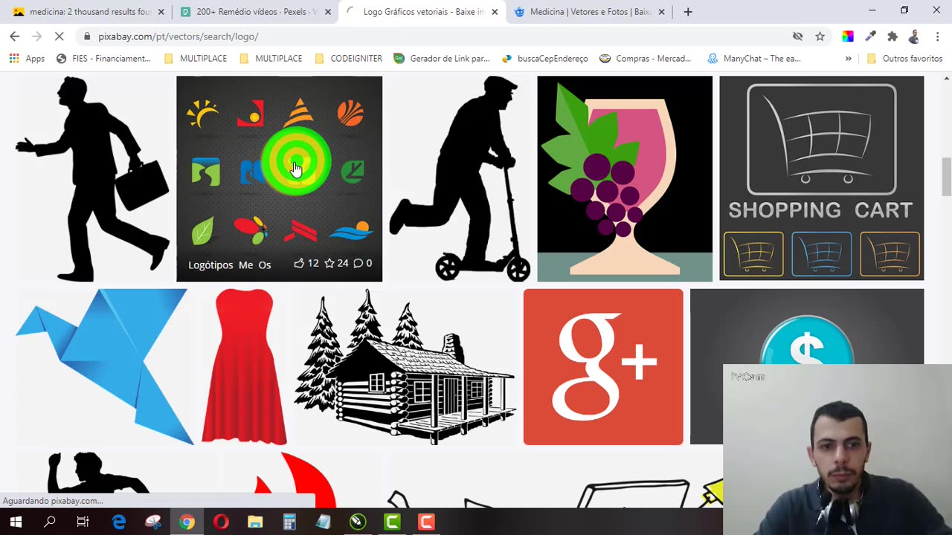Image resolution: width=952 pixels, height=535 pixels.
Task: Open the Chrome three-dot menu
Action: [x=936, y=36]
